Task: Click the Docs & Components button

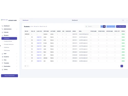Action: [x=9, y=76]
